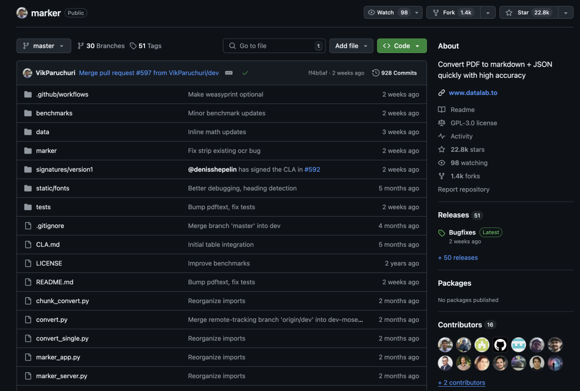Open the green Code dropdown
Image resolution: width=580 pixels, height=391 pixels.
pyautogui.click(x=402, y=46)
